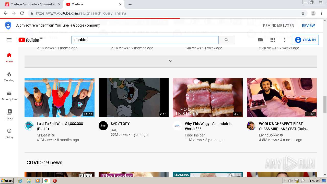Open the SAD STORY video title

pyautogui.click(x=120, y=124)
